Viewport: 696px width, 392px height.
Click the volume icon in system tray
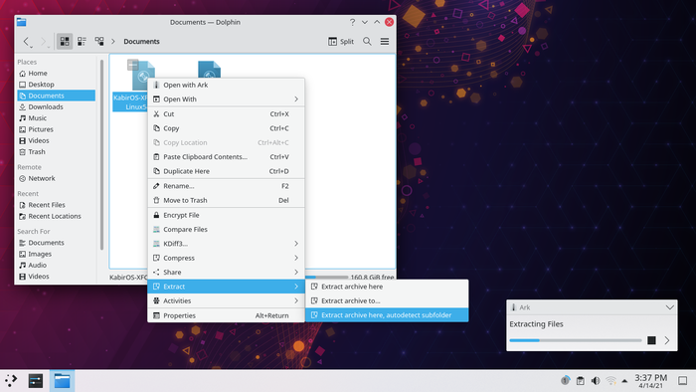pyautogui.click(x=596, y=381)
